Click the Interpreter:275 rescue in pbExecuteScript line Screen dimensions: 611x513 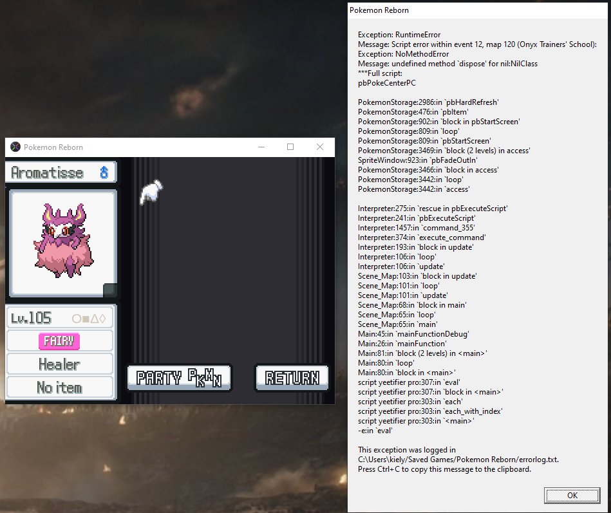point(433,209)
